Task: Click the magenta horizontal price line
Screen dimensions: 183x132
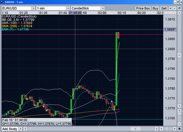Action: pyautogui.click(x=82, y=35)
